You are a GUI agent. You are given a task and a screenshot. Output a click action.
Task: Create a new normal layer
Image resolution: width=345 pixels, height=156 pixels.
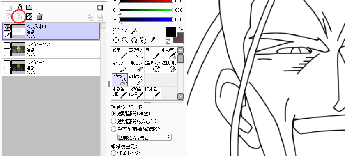pyautogui.click(x=9, y=7)
